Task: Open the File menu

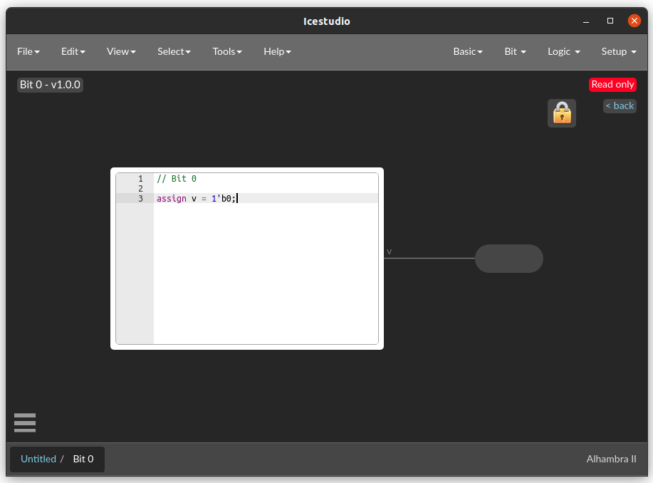Action: click(28, 51)
